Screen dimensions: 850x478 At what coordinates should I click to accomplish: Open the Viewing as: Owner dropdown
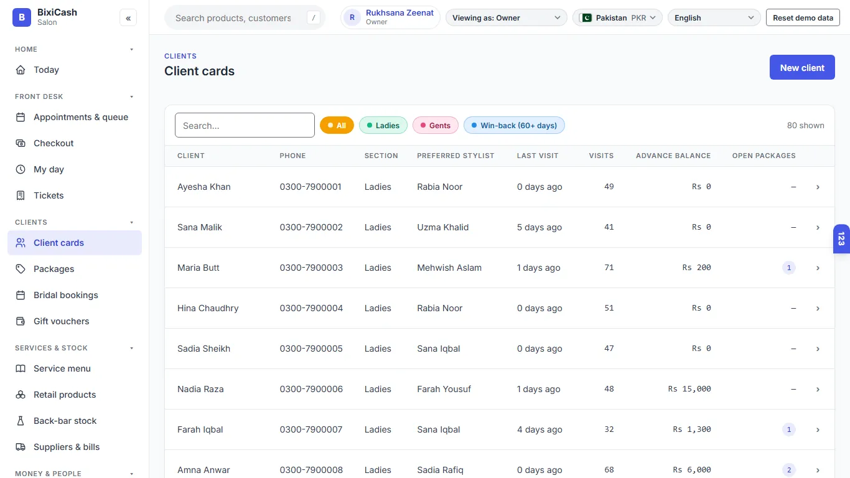pos(507,18)
